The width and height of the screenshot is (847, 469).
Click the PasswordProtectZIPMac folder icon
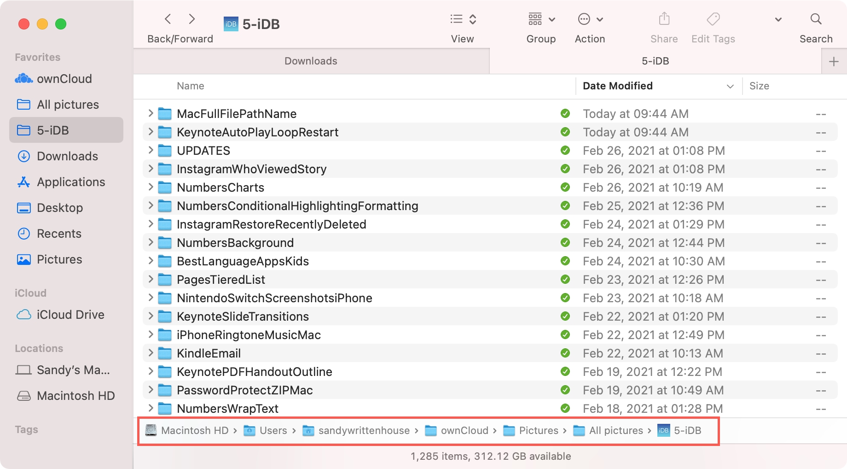click(x=165, y=390)
